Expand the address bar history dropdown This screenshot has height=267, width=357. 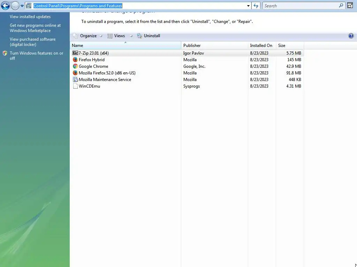pos(248,6)
